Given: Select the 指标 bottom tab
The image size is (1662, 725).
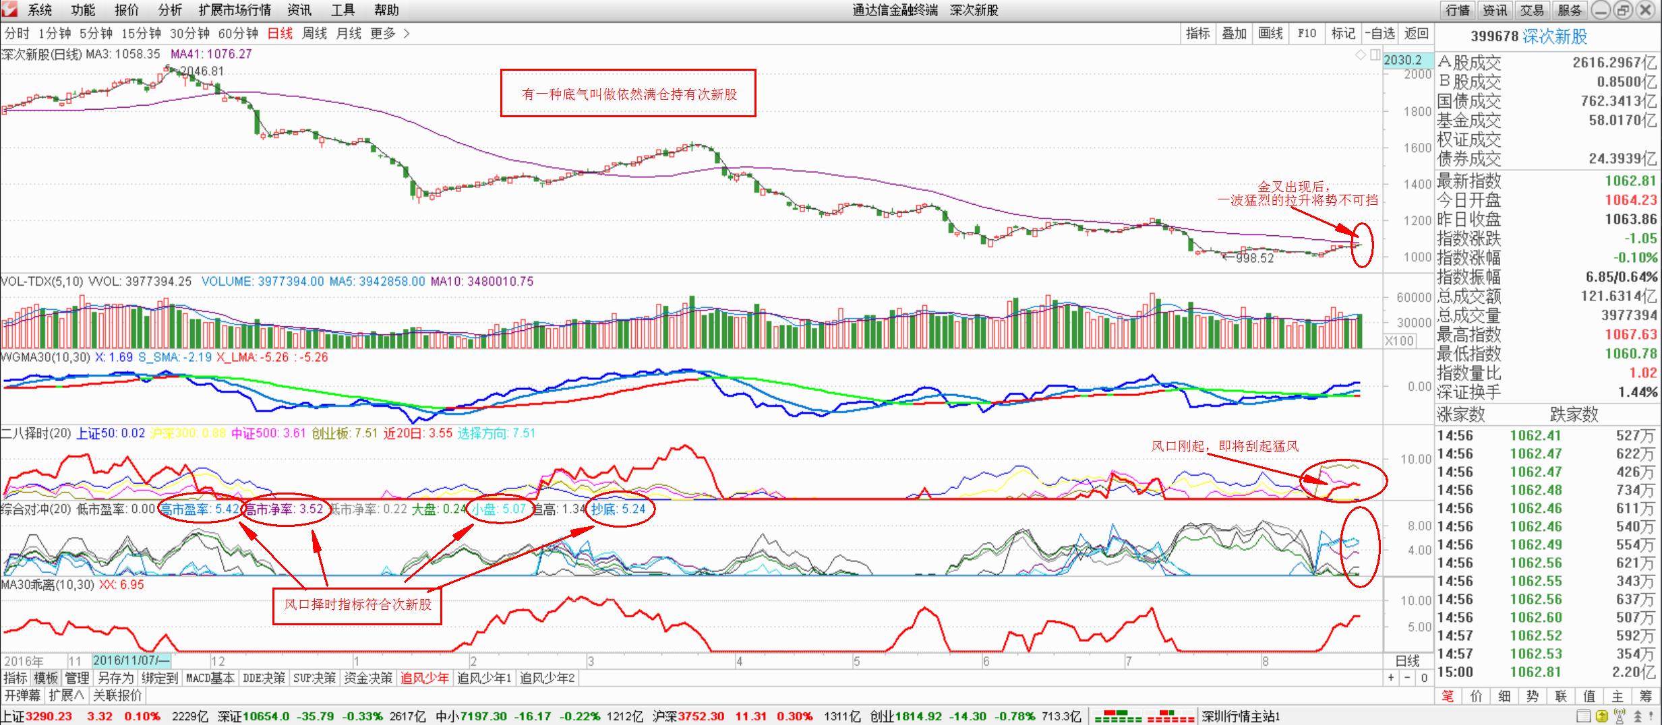Looking at the screenshot, I should pos(16,678).
